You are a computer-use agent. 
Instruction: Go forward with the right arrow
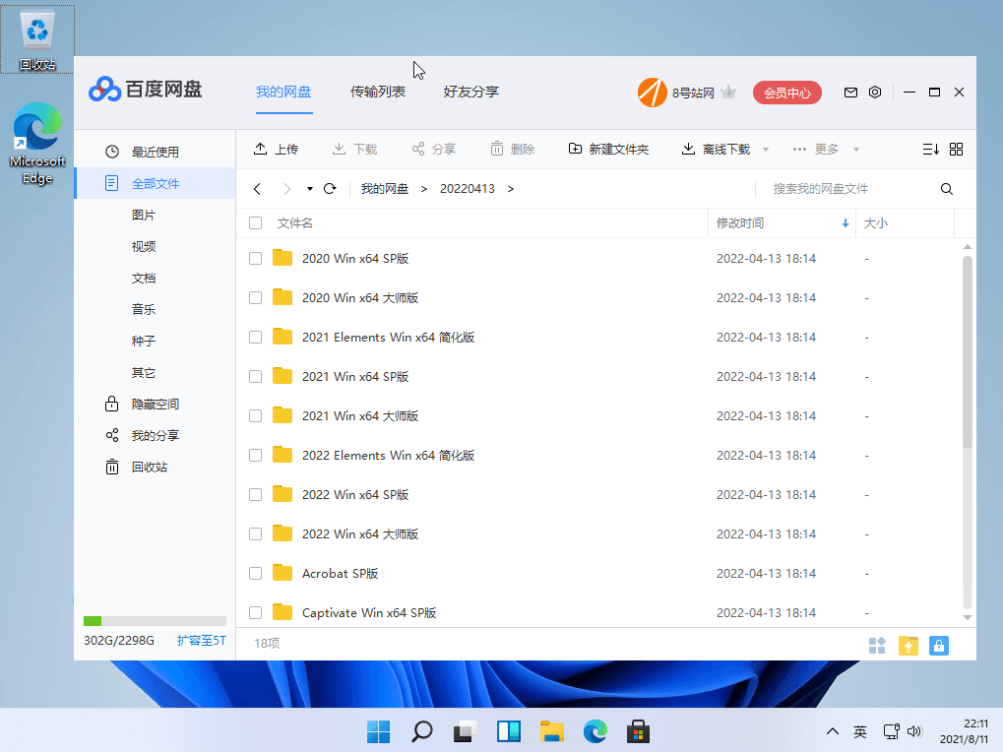pyautogui.click(x=286, y=189)
